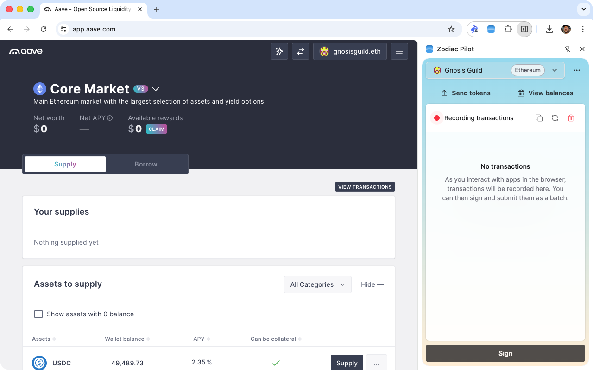
Task: Sort by the APY column
Action: (202, 339)
